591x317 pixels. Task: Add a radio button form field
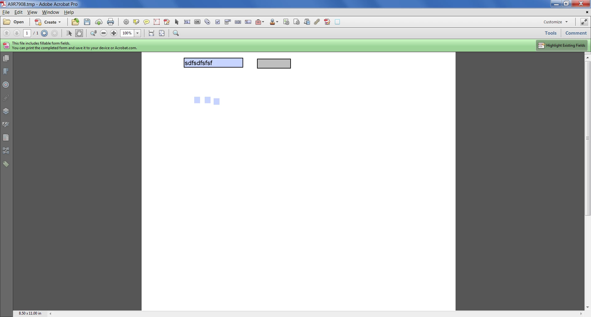[x=207, y=22]
